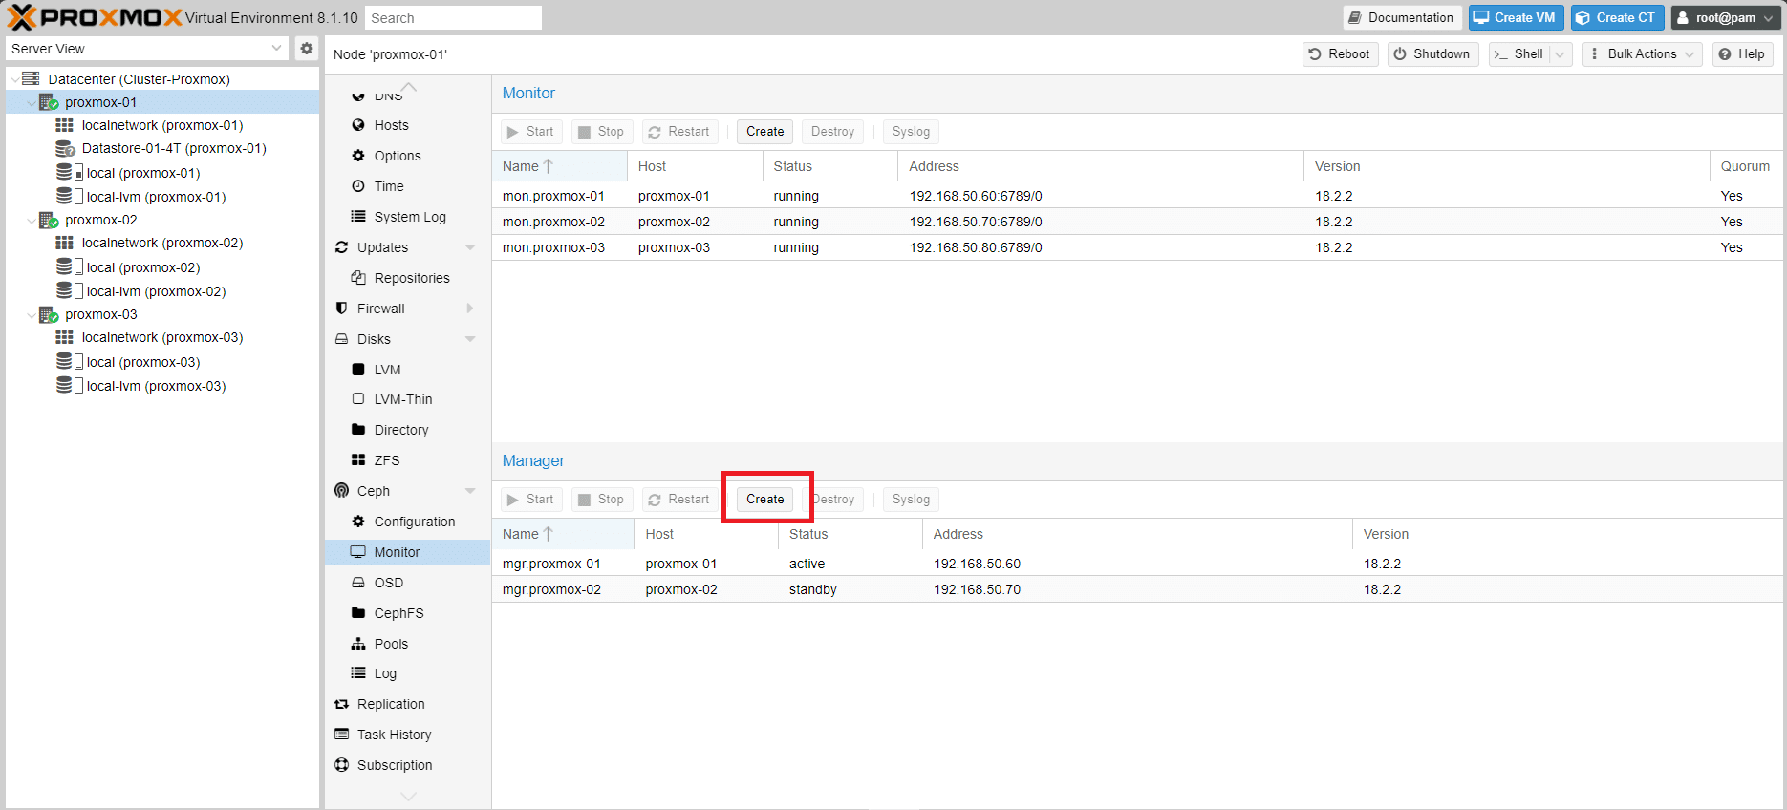Click the proxmox-02 node icon

(49, 220)
